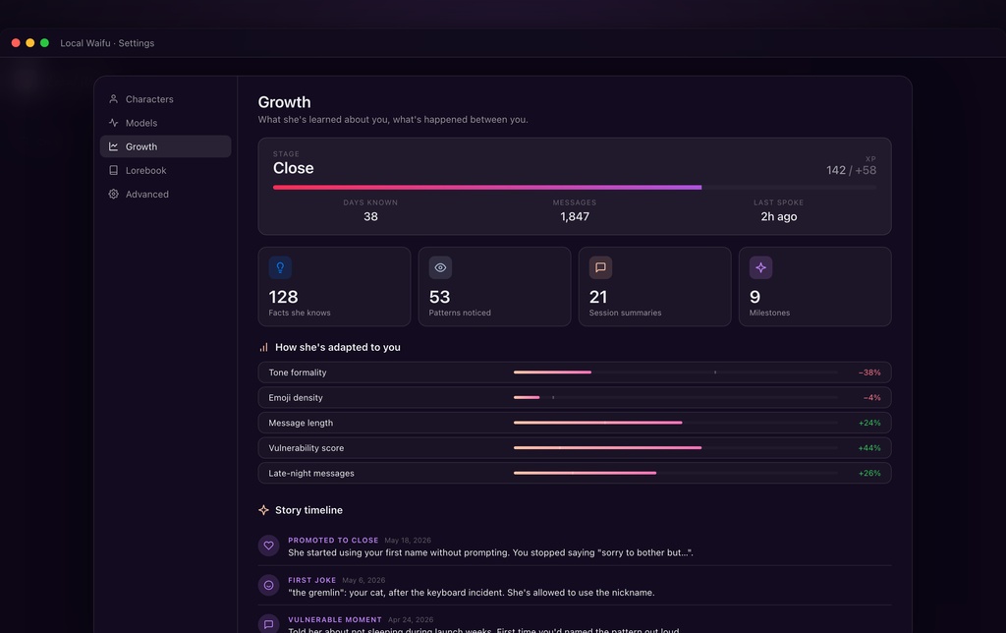Click the Last spoke '2h ago' value

[779, 217]
